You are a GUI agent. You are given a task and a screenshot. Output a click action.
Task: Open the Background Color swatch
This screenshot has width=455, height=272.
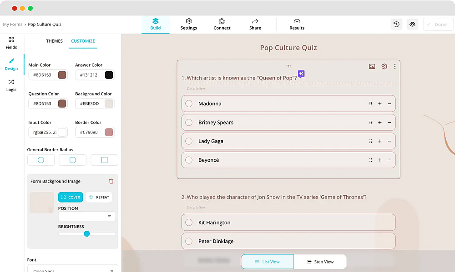109,104
